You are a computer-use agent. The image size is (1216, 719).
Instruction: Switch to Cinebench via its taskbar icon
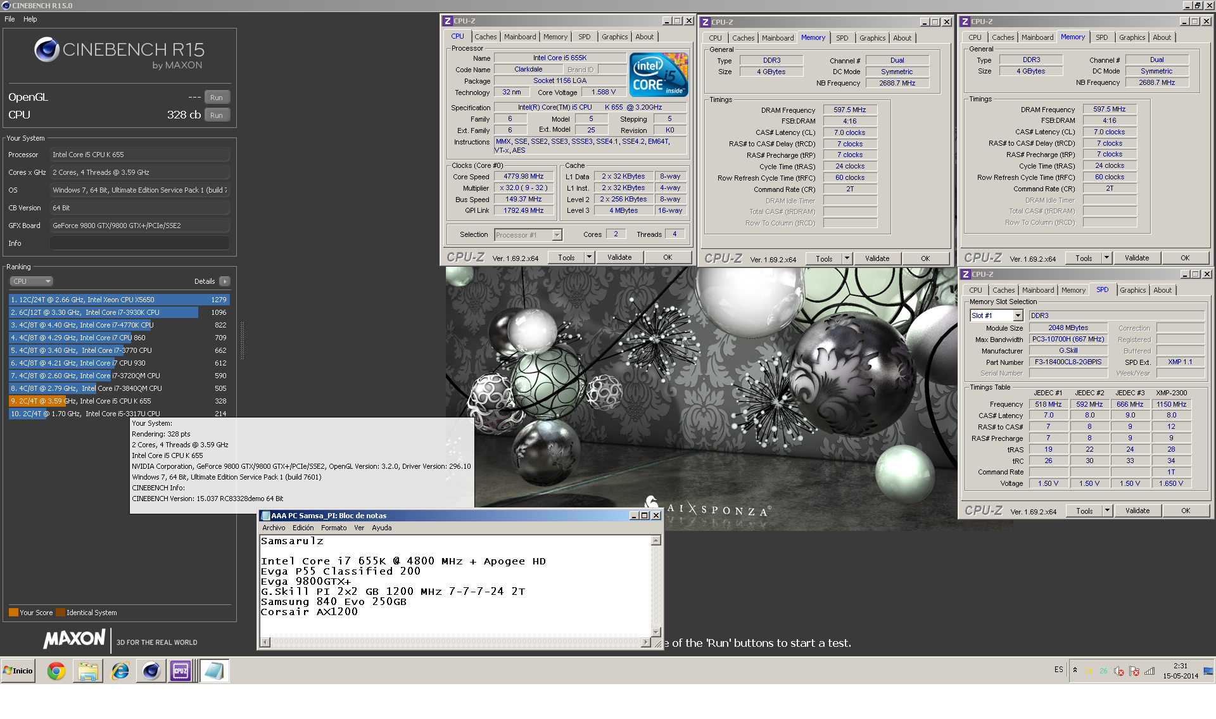tap(151, 671)
